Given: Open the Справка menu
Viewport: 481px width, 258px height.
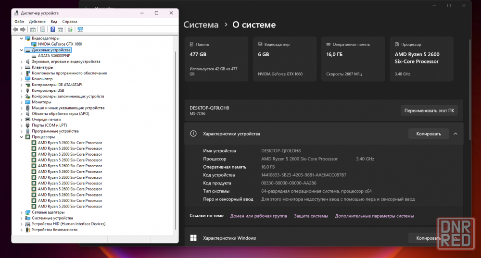Looking at the screenshot, I should 70,22.
